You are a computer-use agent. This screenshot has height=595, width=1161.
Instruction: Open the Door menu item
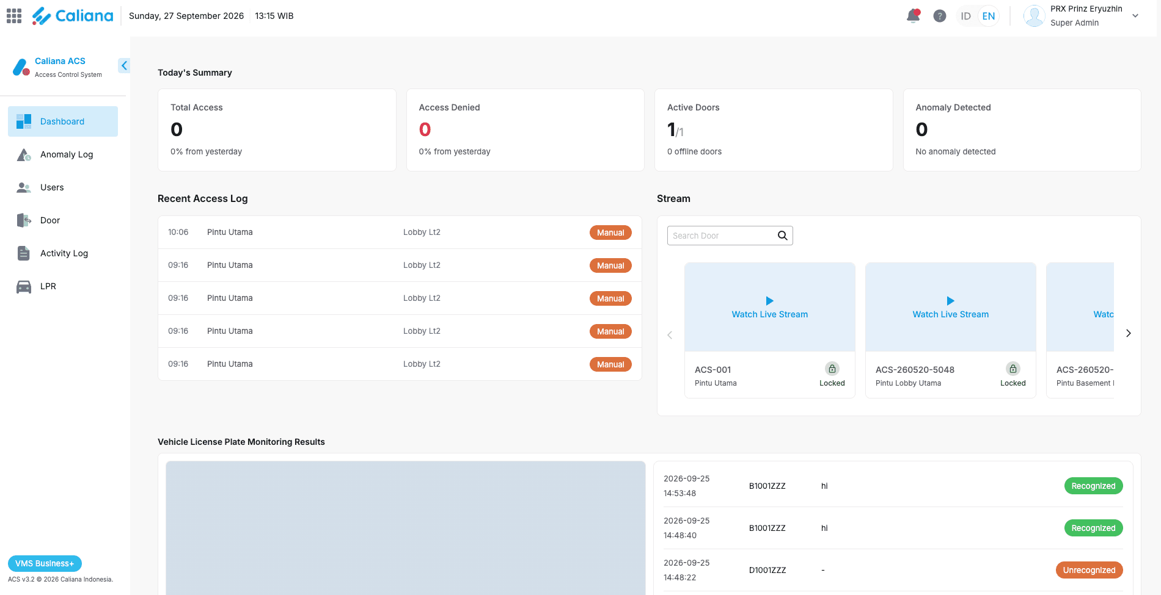point(63,220)
